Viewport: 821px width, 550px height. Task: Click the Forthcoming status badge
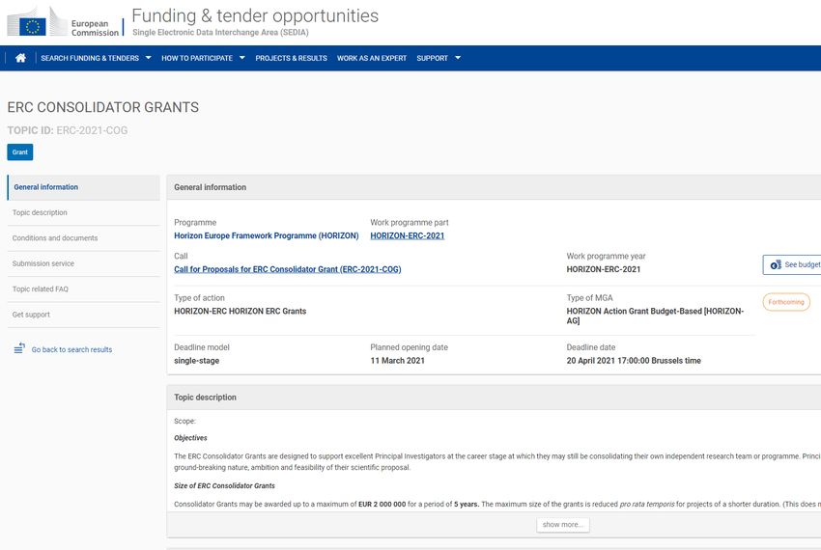tap(786, 302)
